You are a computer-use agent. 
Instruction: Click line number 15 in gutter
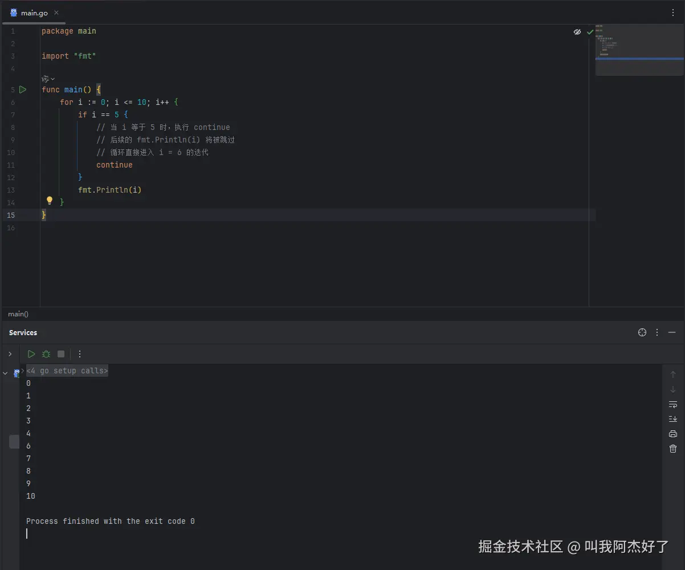pos(11,215)
